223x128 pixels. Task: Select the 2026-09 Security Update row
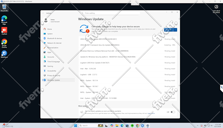coord(128,39)
